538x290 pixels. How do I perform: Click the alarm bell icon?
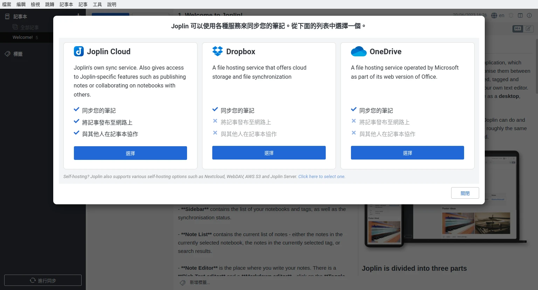[511, 15]
